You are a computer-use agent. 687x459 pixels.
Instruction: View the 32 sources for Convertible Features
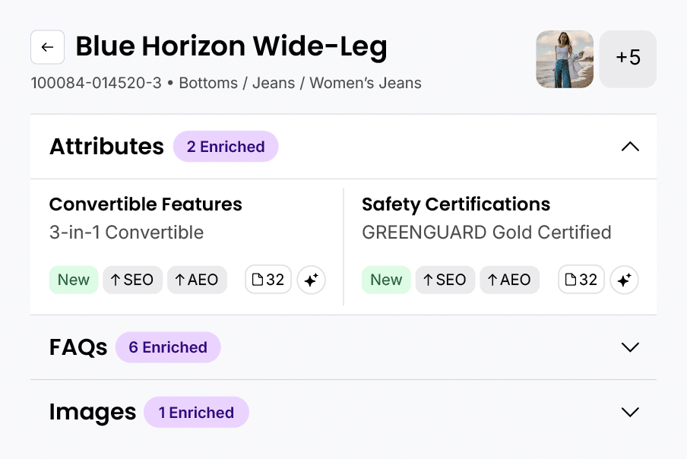coord(268,280)
